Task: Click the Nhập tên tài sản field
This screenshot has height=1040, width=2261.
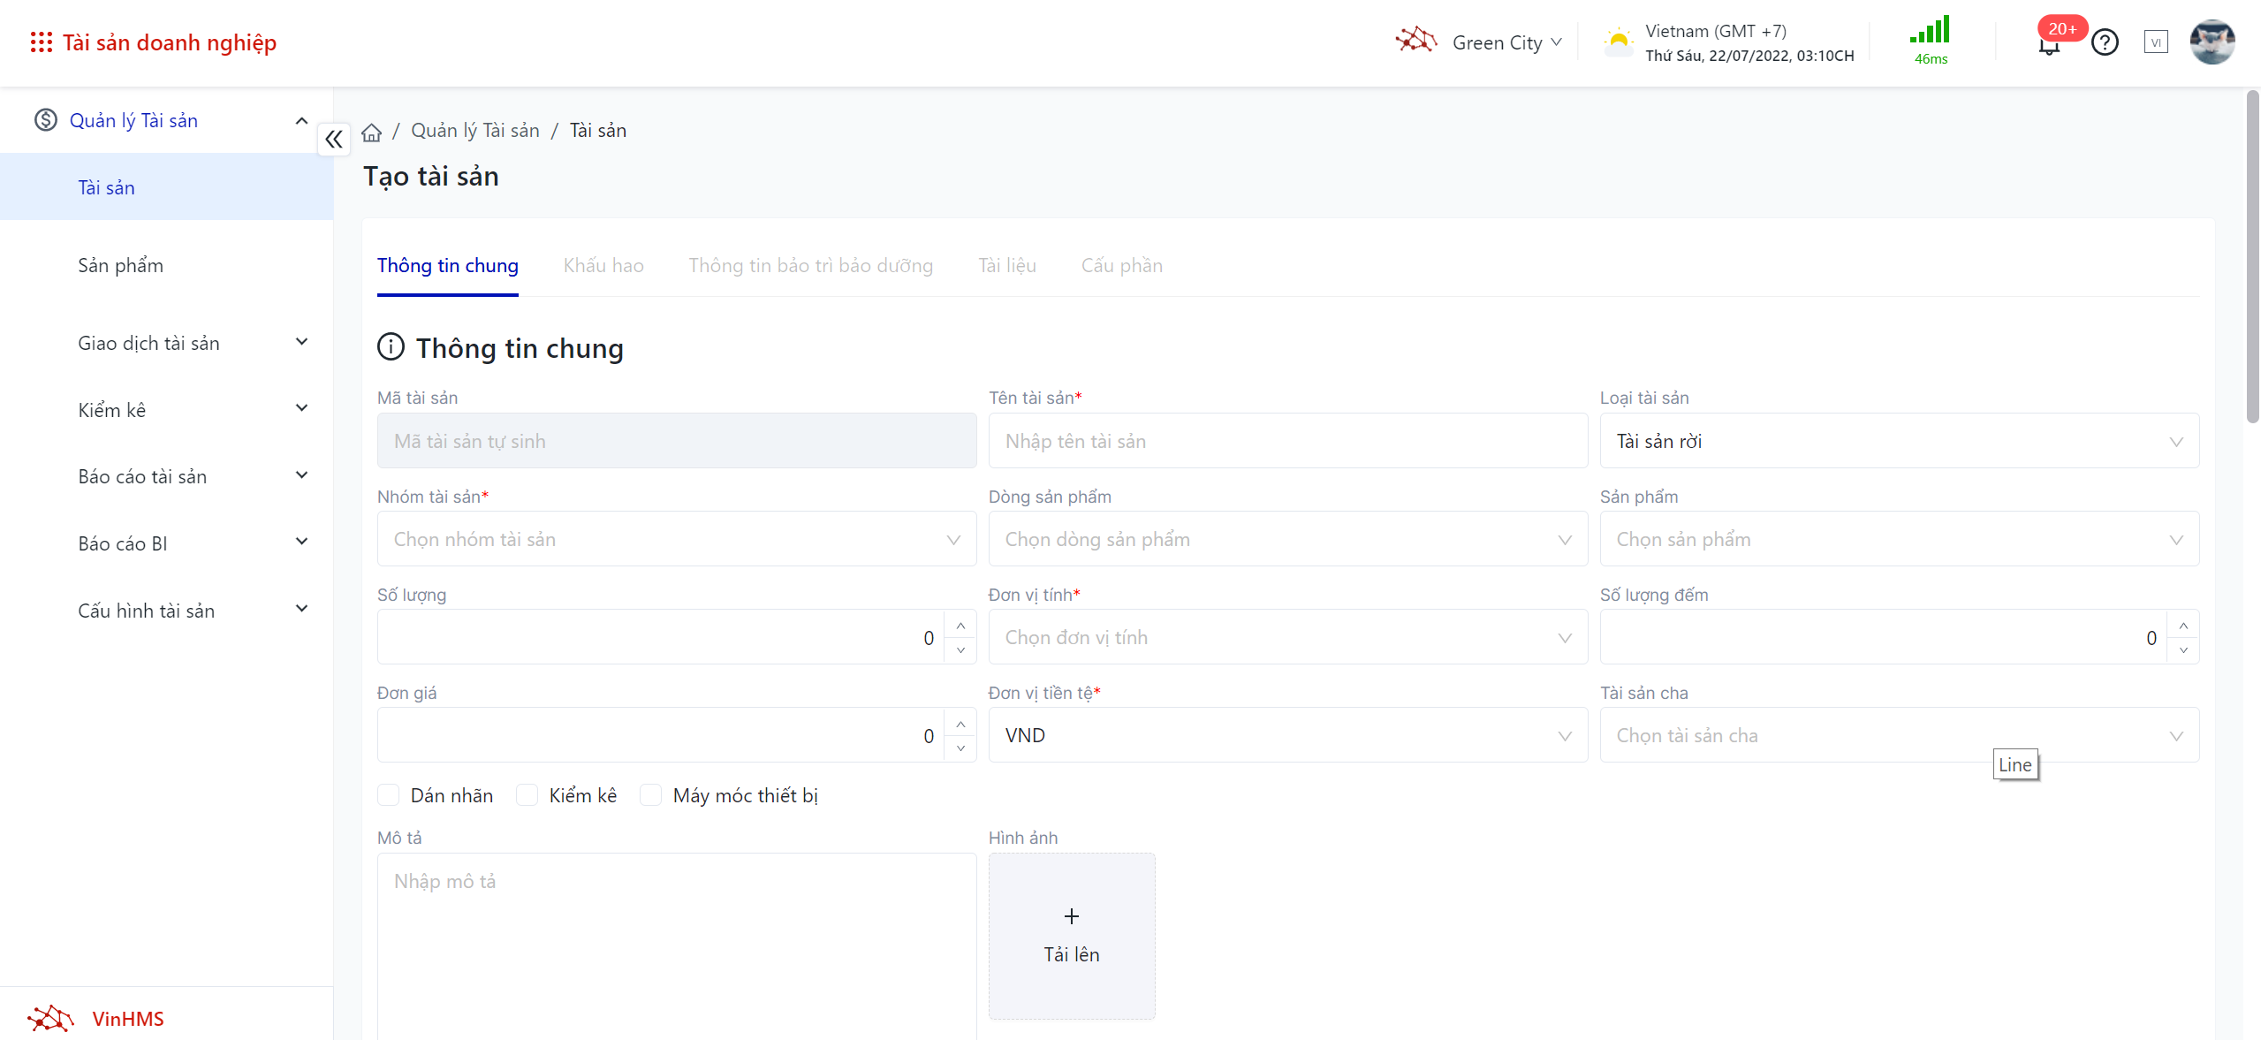Action: [x=1286, y=441]
